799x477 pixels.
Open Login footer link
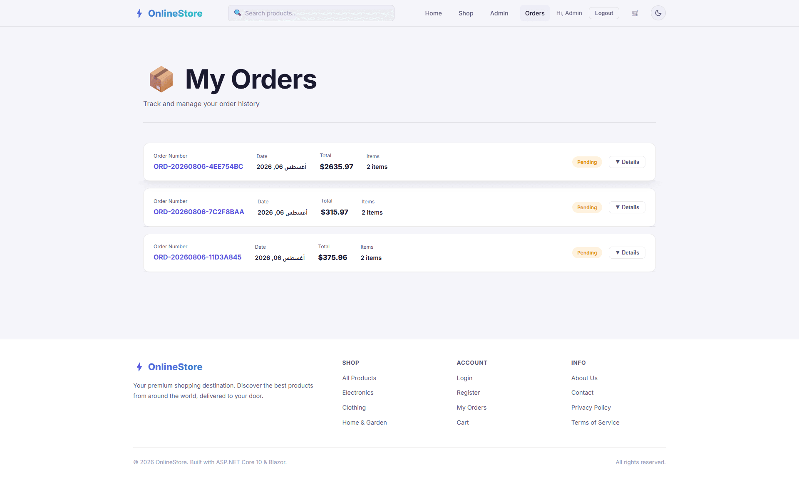pyautogui.click(x=464, y=378)
